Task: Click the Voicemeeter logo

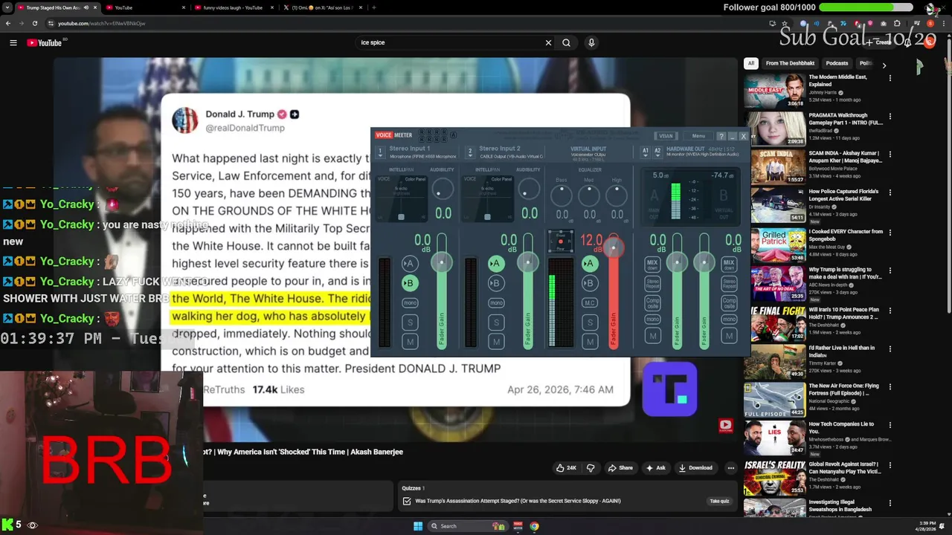Action: click(394, 135)
